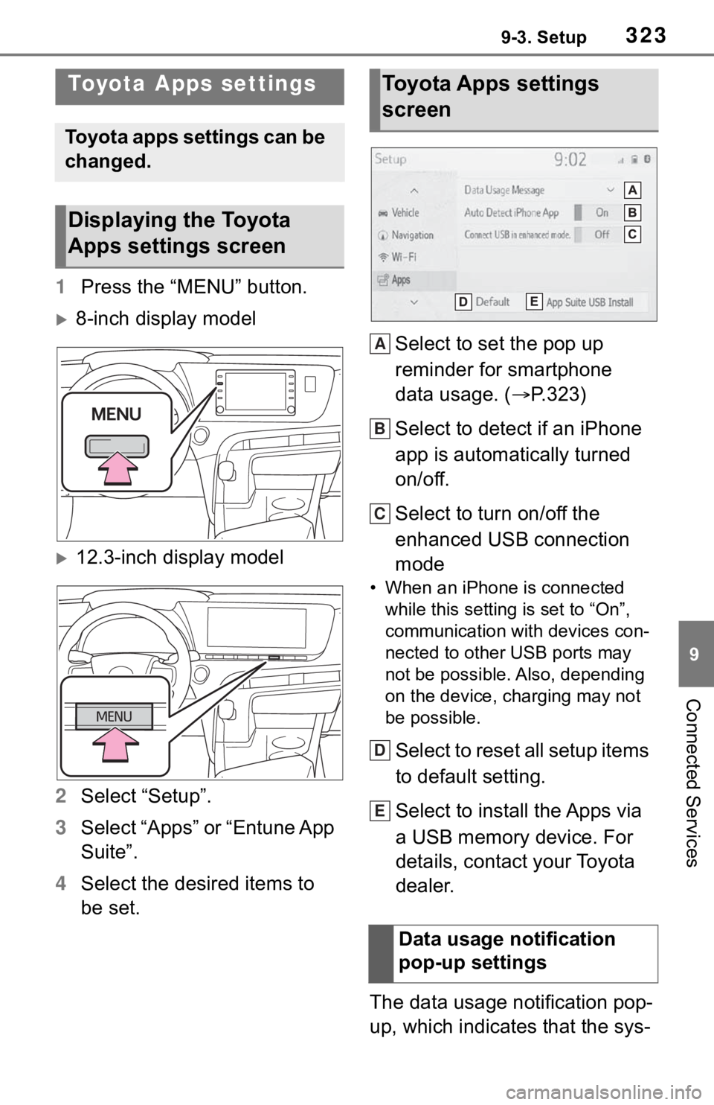This screenshot has width=714, height=1105.
Task: Click the down chevron below Apps
Action: click(x=414, y=302)
